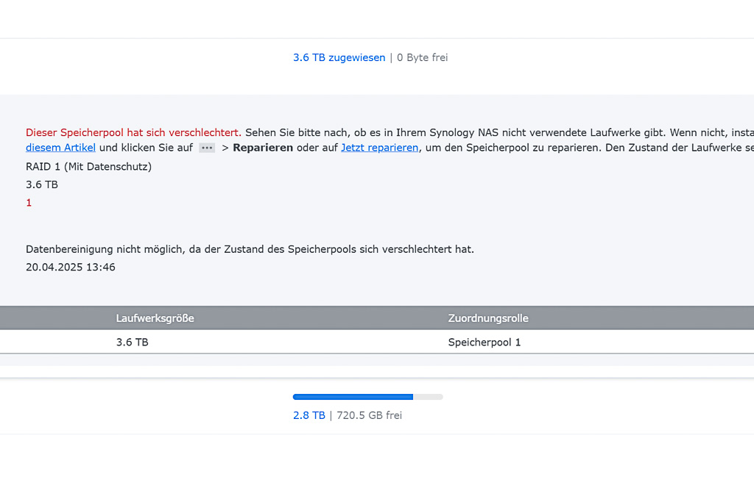Click the 'Jetzt reparieren' link
Viewport: 754px width, 502px height.
[379, 147]
